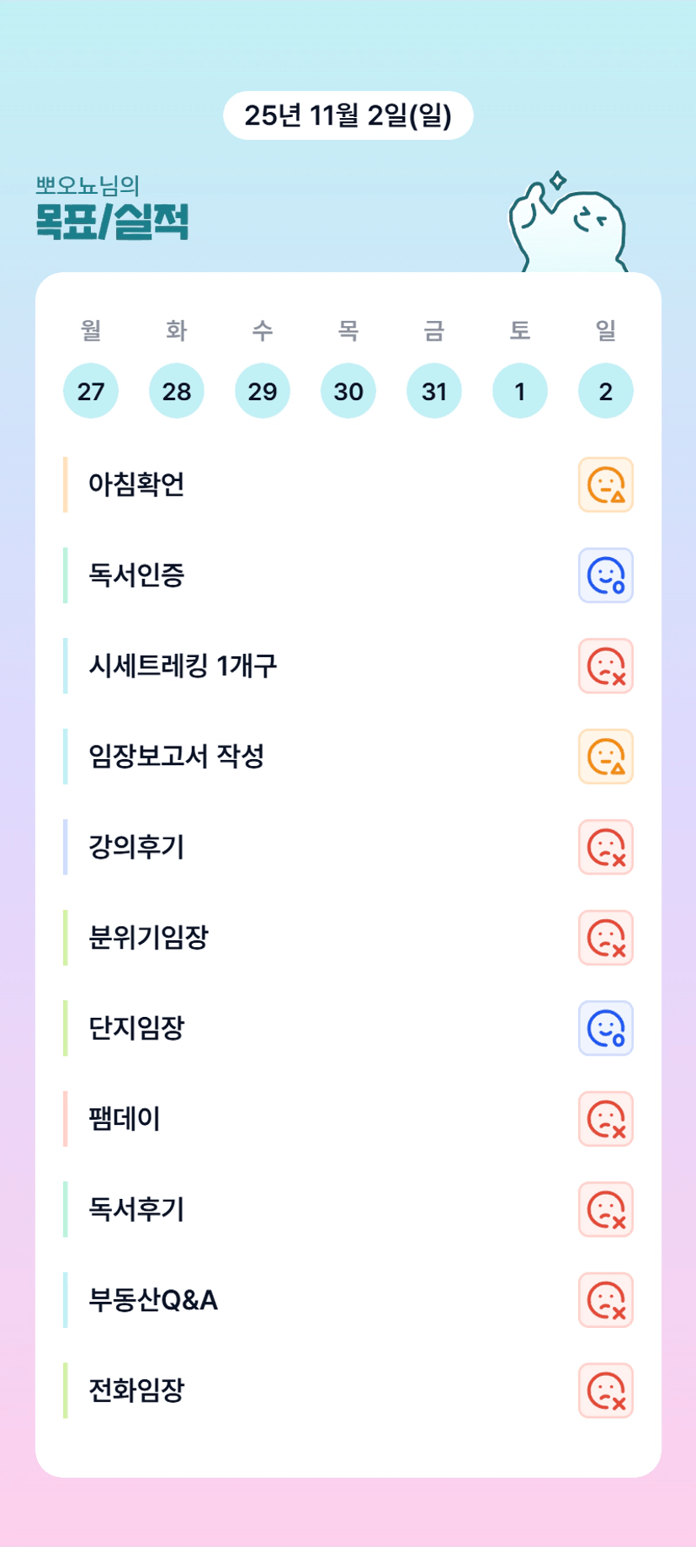This screenshot has width=696, height=1547.
Task: Click the red status icon for 전화임장
Action: [x=605, y=1390]
